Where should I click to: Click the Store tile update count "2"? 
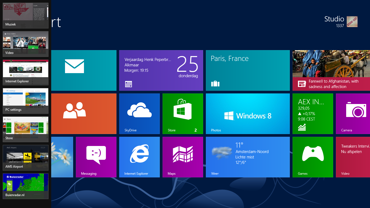pos(196,130)
